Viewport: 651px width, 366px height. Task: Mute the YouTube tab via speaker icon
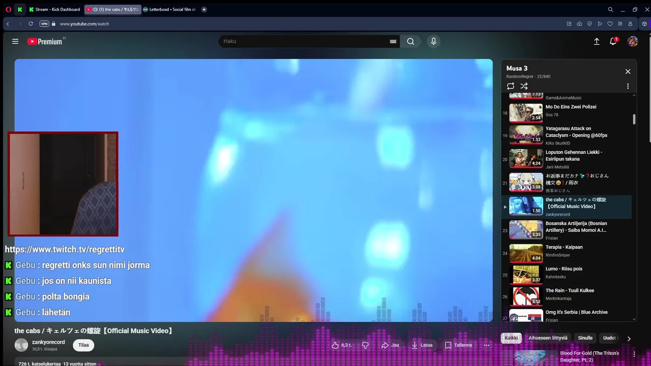coord(95,9)
